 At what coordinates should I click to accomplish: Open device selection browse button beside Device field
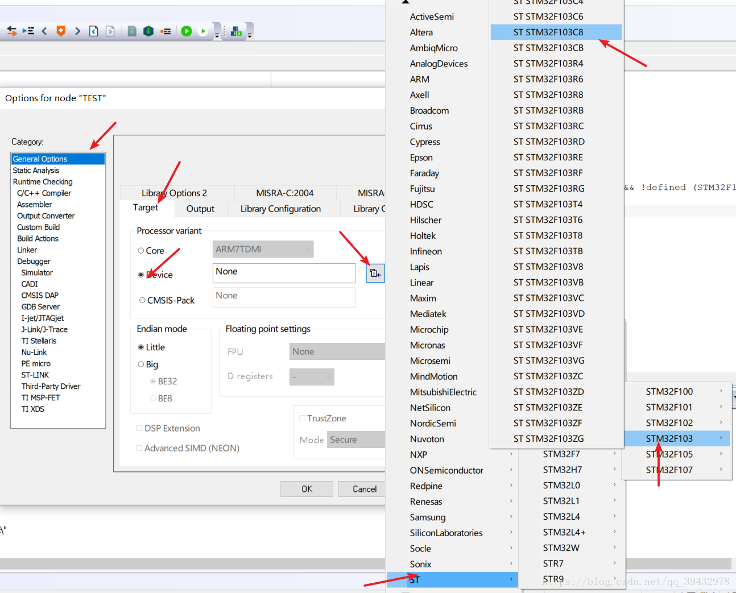tap(375, 273)
